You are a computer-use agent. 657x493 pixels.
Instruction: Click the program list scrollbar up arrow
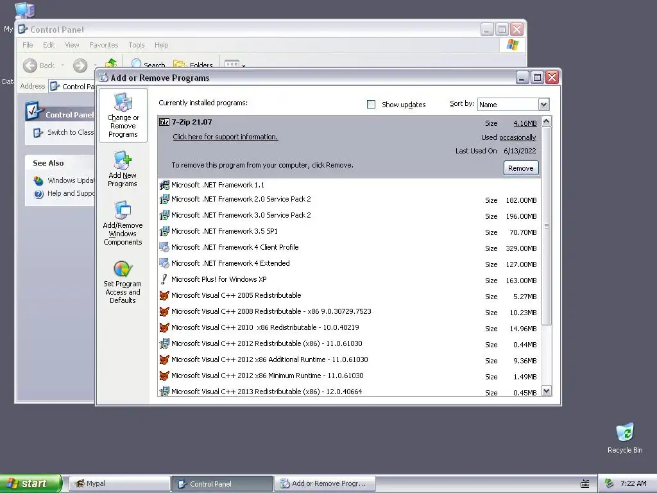point(547,121)
